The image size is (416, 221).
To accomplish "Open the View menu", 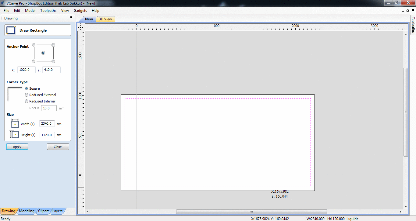I will click(x=65, y=10).
